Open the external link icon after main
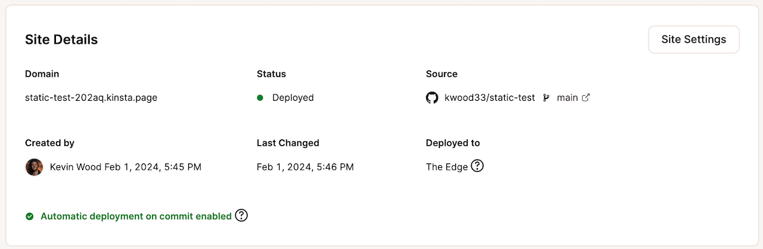Image resolution: width=763 pixels, height=249 pixels. tap(586, 98)
